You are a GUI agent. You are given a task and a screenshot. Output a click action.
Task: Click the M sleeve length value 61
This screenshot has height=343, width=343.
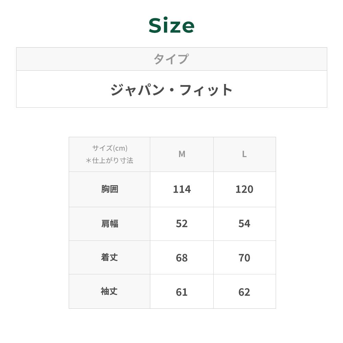click(x=182, y=292)
